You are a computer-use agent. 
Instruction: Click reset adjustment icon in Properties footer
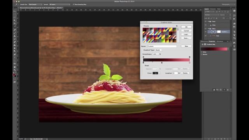pyautogui.click(x=221, y=90)
